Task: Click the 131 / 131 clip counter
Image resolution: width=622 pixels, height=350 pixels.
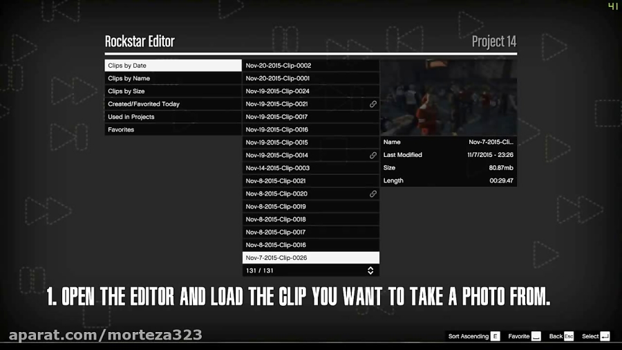Action: 259,270
